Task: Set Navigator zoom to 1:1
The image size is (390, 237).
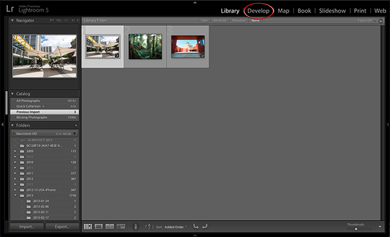Action: 66,20
